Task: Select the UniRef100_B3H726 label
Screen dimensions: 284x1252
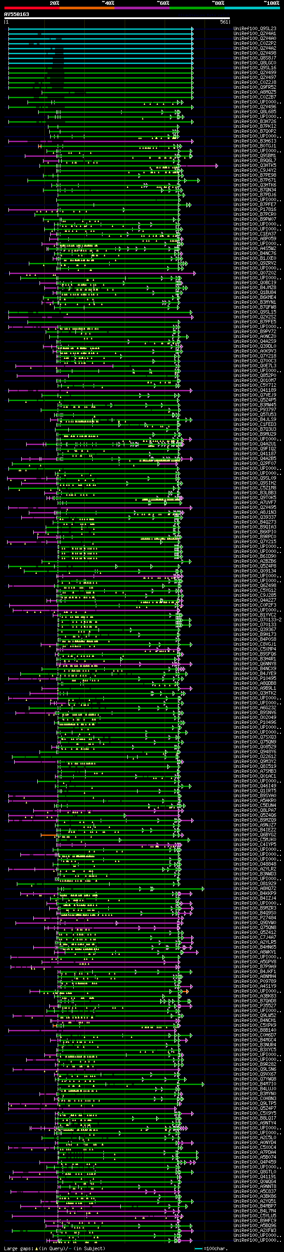Action: (255, 122)
